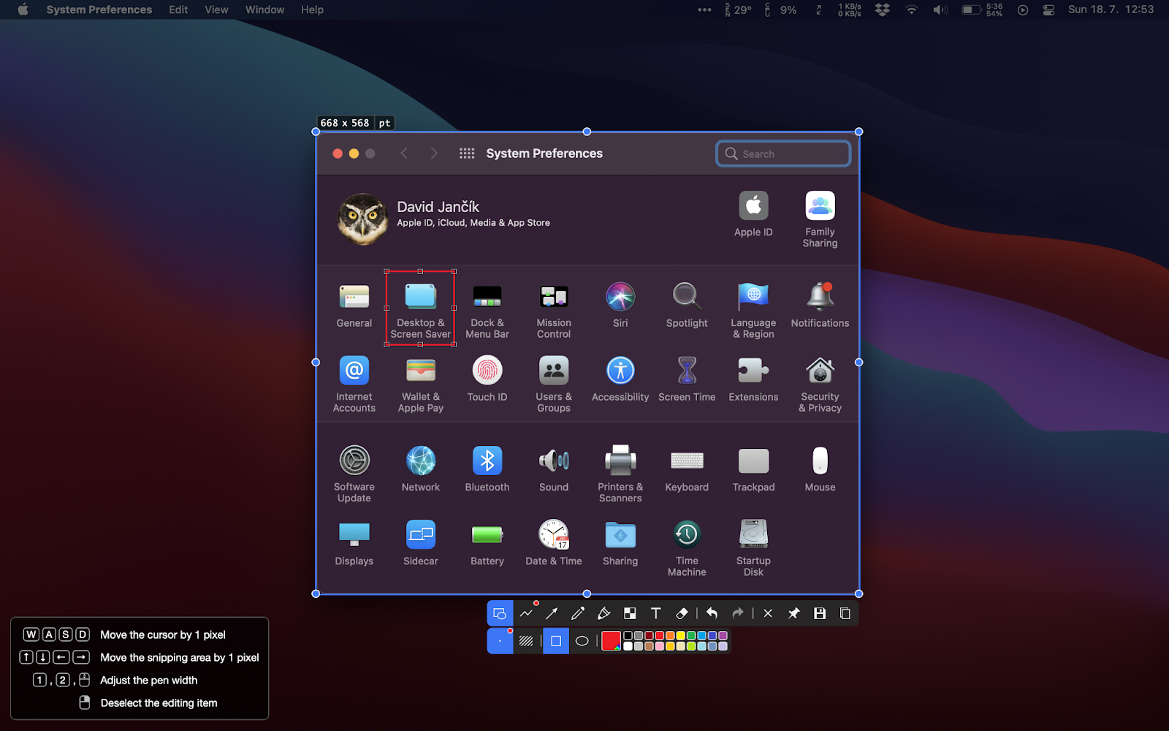Open the Window menu in menu bar
1169x731 pixels.
[x=264, y=10]
